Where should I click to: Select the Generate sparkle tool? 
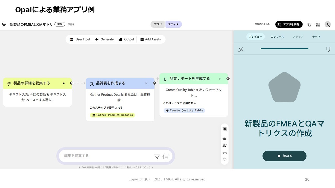97,39
